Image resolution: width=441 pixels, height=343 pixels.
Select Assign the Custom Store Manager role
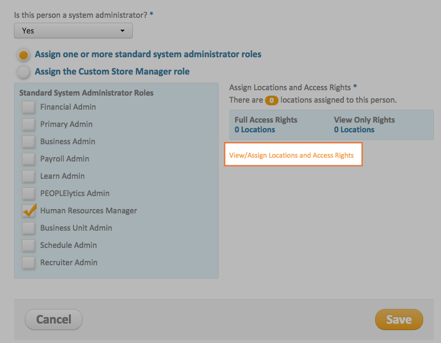click(23, 72)
